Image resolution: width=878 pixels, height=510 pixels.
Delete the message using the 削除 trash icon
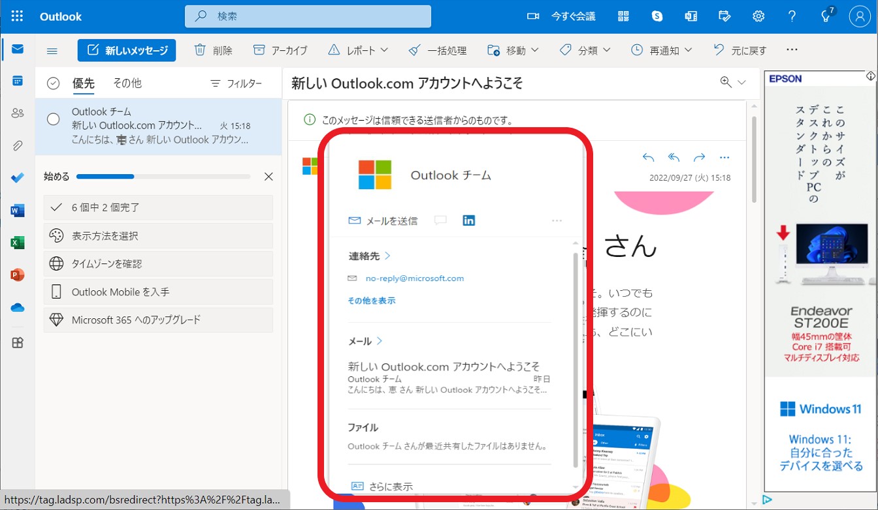213,50
